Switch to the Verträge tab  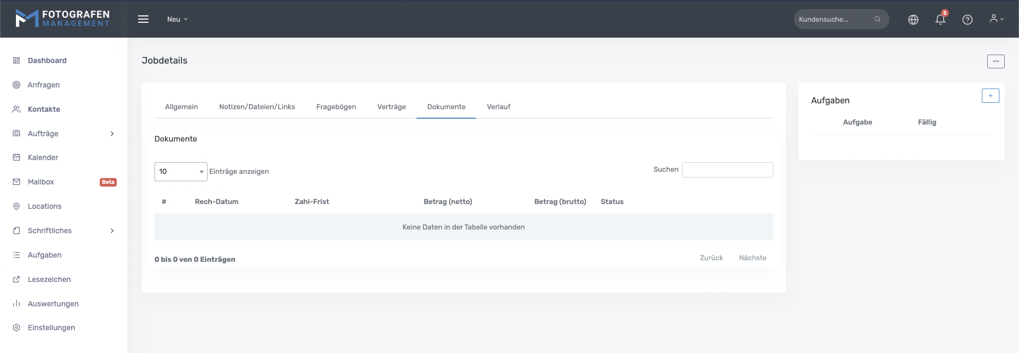pos(391,107)
